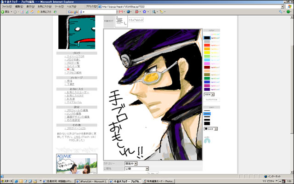Click the マイページTOP sidebar link
Viewport: 294px width, 184px height.
click(x=74, y=57)
